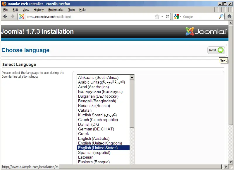Click the Next button
This screenshot has height=170, width=234.
point(216,50)
